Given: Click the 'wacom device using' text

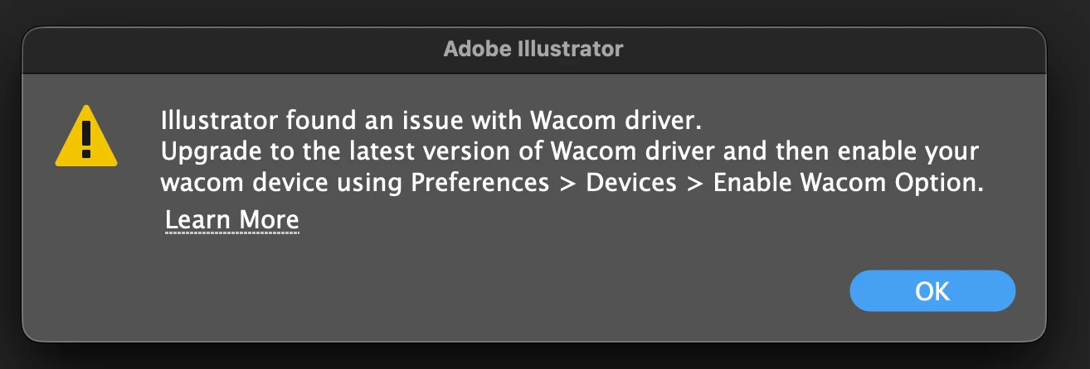Looking at the screenshot, I should [x=283, y=184].
